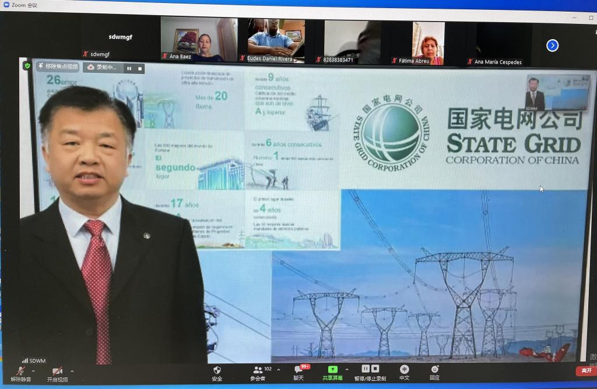Click the red Leave (离开) button
The width and height of the screenshot is (597, 389).
[x=585, y=370]
